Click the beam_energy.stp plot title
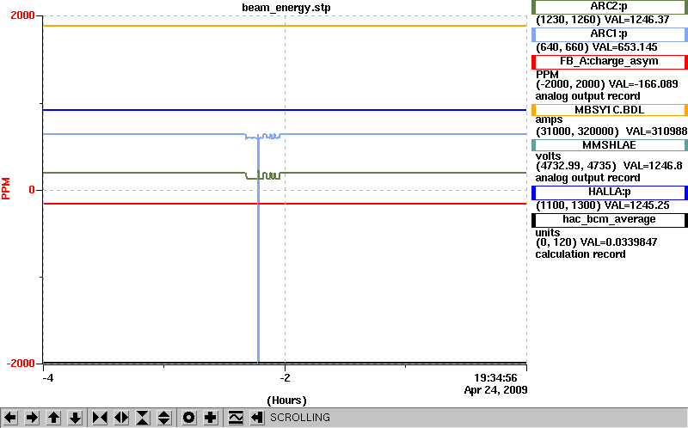The image size is (688, 428). (286, 8)
